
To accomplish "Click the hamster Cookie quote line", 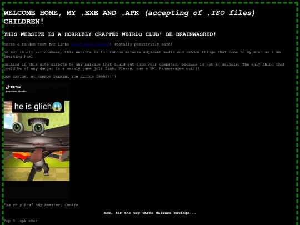I will click(42, 205).
